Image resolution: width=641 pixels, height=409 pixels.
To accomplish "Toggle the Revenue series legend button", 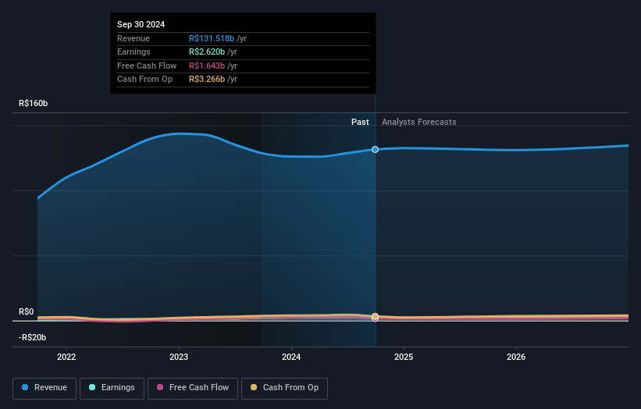I will pyautogui.click(x=45, y=388).
